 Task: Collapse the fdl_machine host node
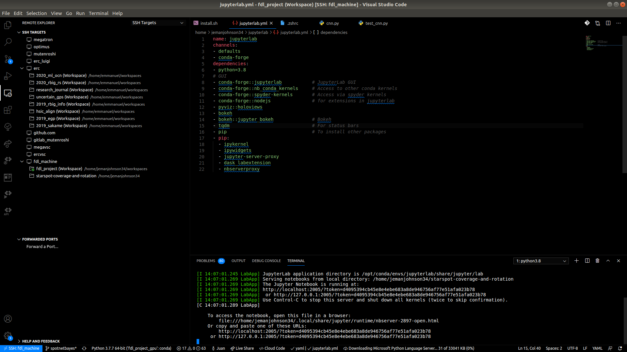click(22, 162)
